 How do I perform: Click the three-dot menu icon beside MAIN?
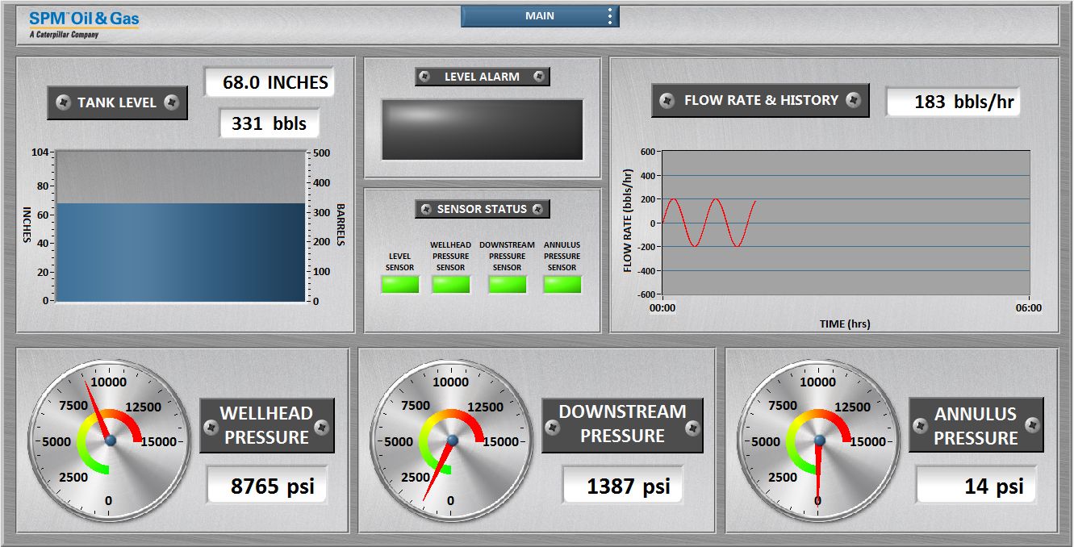(611, 15)
